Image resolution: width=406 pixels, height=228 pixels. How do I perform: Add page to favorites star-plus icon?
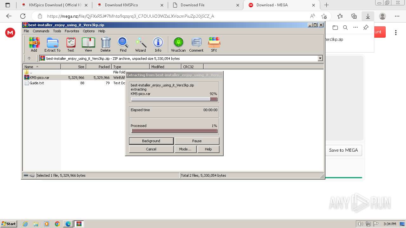coord(324,16)
